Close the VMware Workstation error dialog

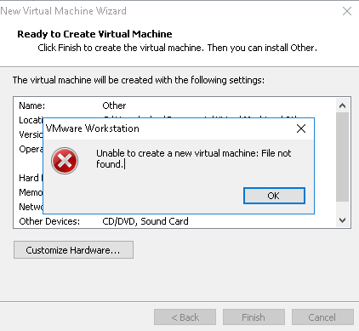(x=301, y=128)
